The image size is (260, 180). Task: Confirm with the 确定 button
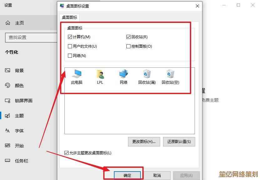(x=127, y=175)
